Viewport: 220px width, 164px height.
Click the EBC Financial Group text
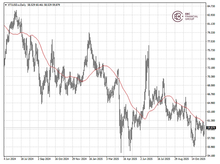coord(191,17)
